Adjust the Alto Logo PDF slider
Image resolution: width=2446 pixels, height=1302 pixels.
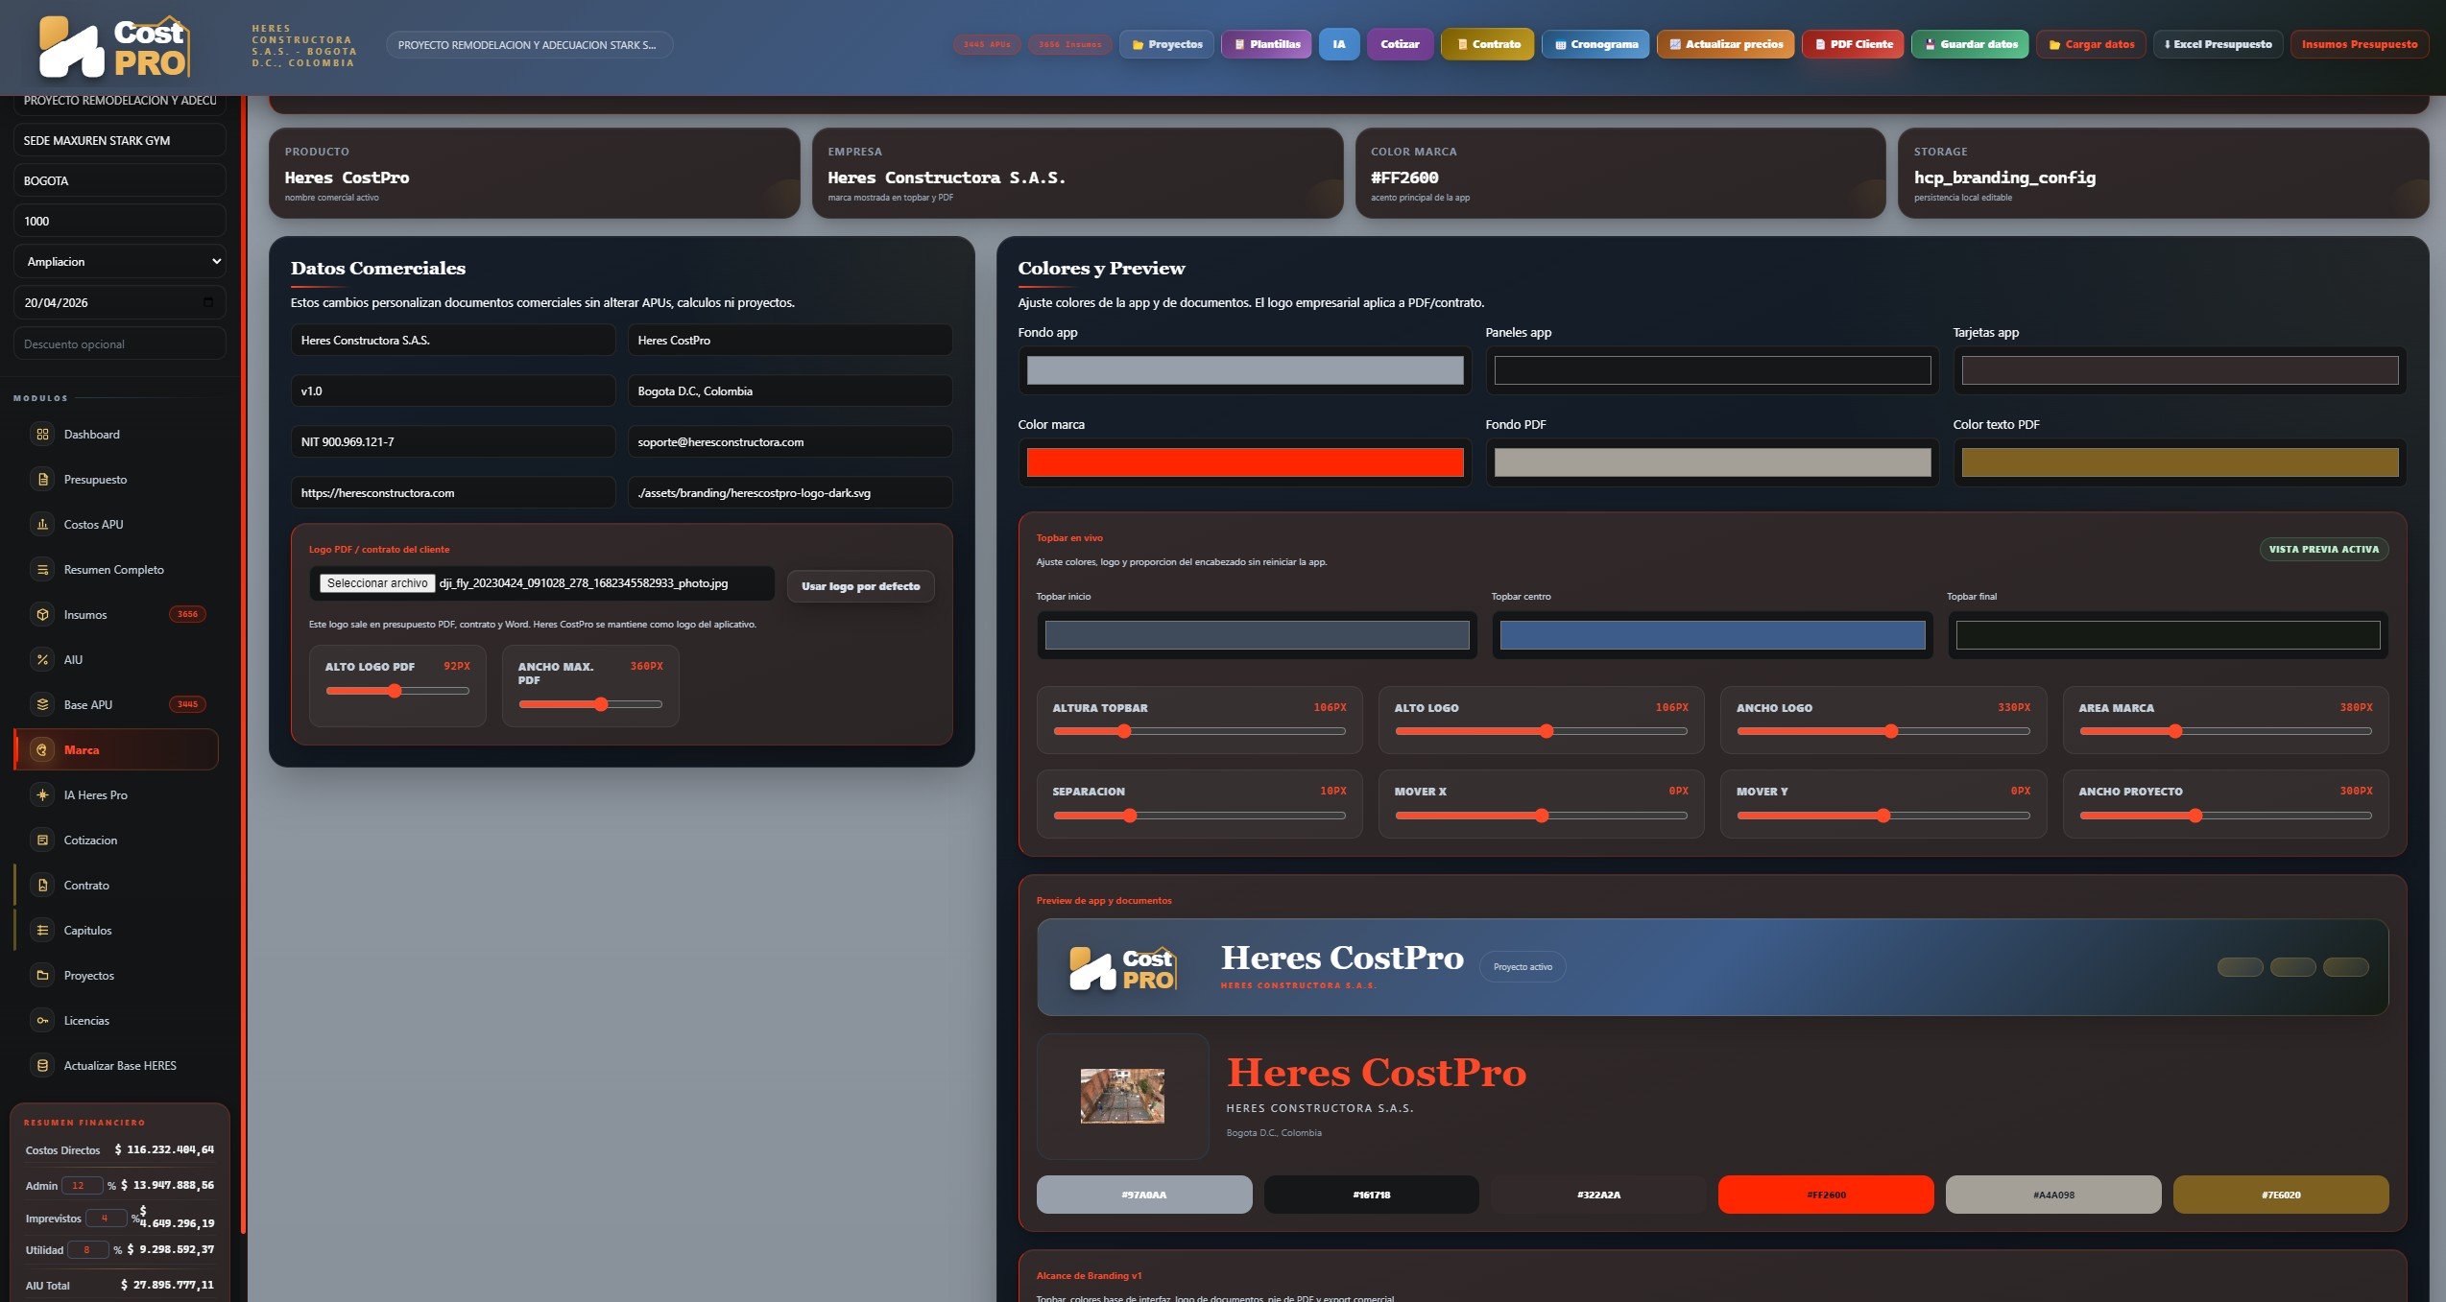coord(397,691)
